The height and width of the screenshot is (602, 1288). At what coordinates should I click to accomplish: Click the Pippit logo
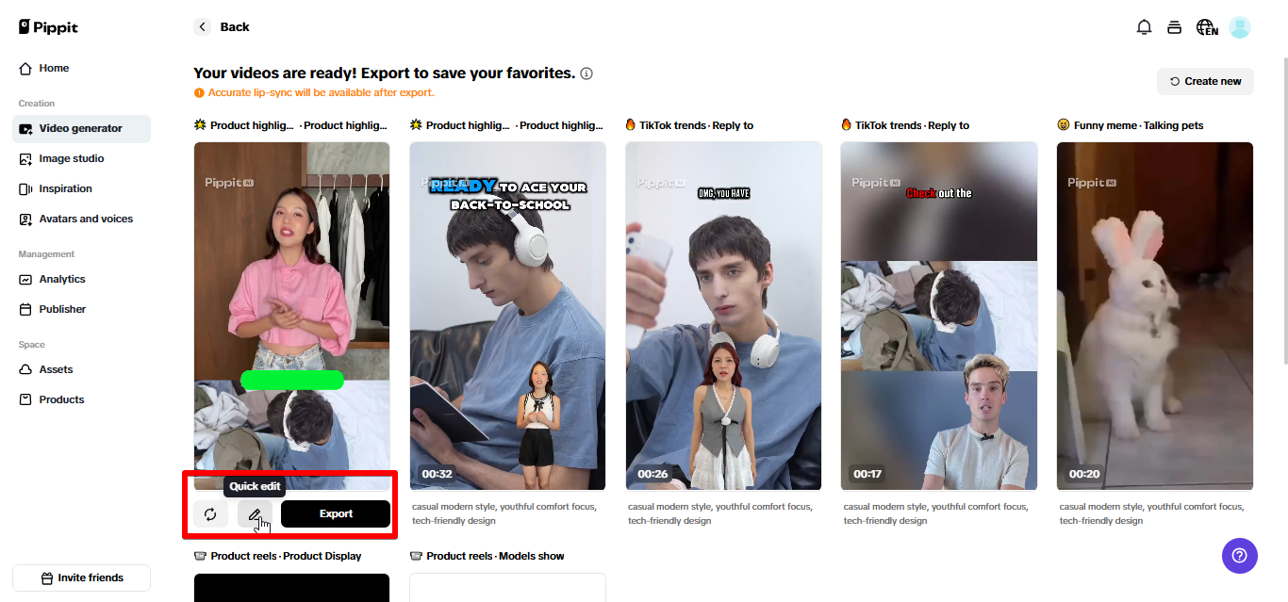48,27
